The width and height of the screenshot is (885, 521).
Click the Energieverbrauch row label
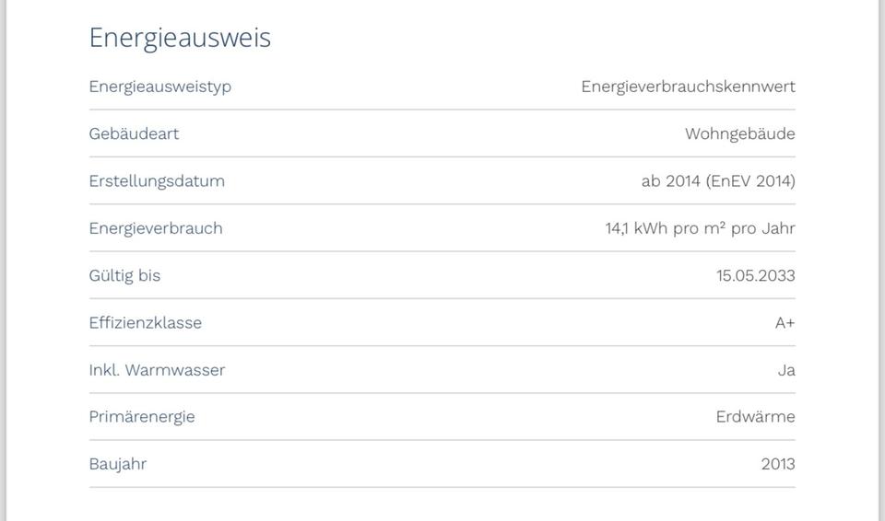pyautogui.click(x=156, y=228)
